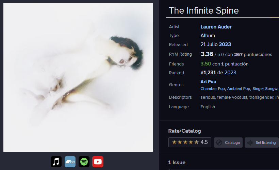
Task: Open the YouTube link icon
Action: pos(98,162)
